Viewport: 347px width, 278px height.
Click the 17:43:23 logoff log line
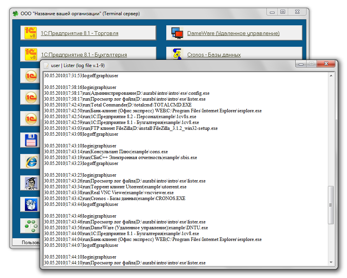coord(81,163)
